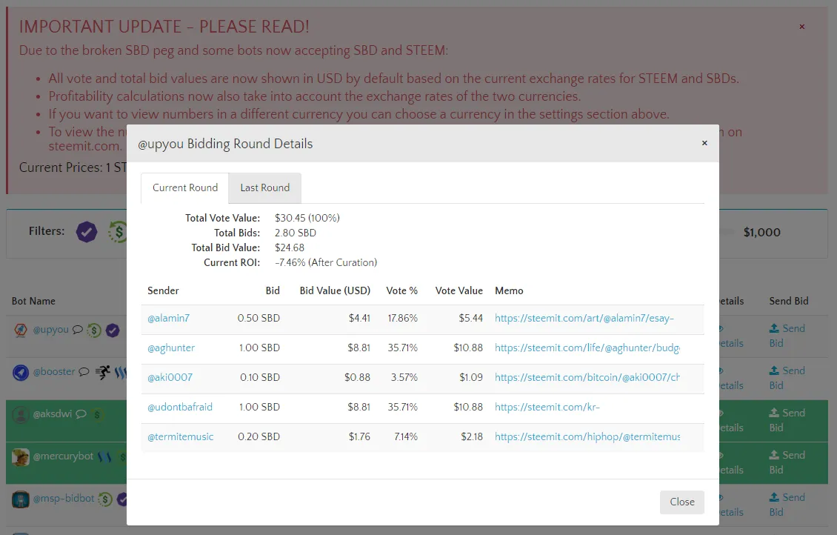Viewport: 837px width, 535px height.
Task: Open the @aki0007 memo steemit.com/bitcoin link
Action: [587, 377]
